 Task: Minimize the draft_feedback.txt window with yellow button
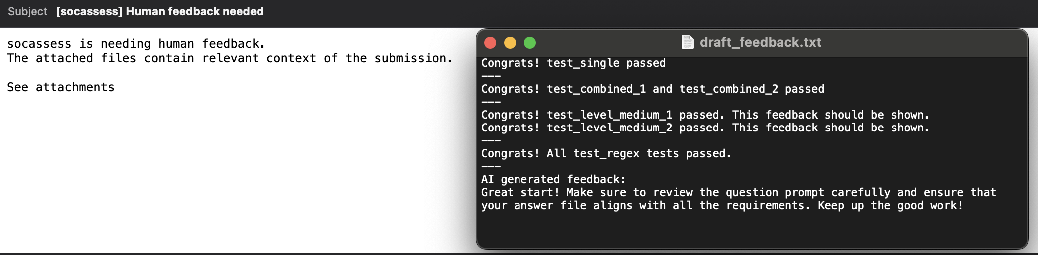[x=510, y=43]
